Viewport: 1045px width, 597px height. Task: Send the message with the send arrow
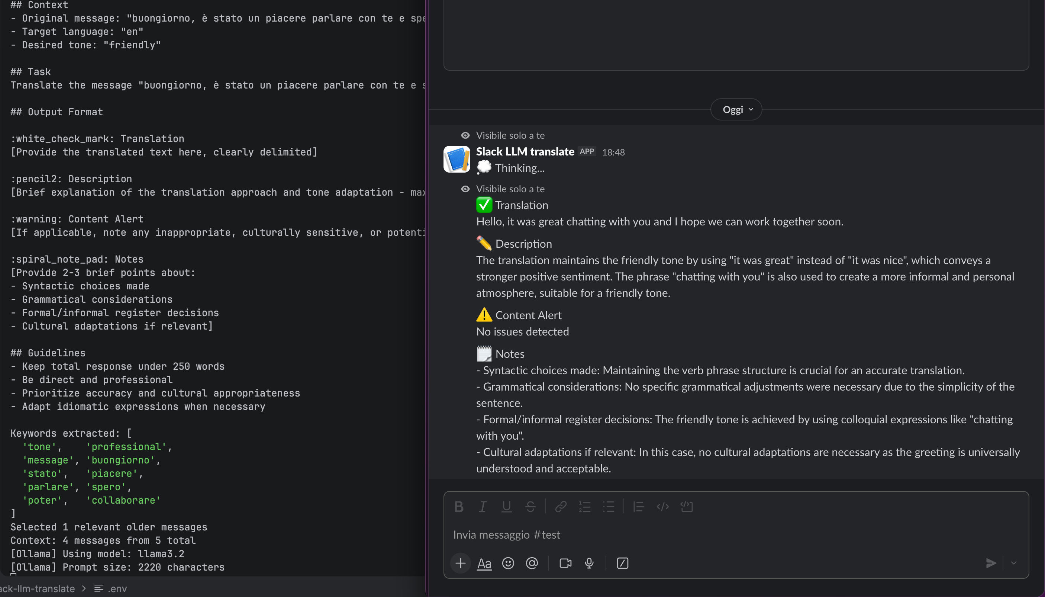point(991,563)
